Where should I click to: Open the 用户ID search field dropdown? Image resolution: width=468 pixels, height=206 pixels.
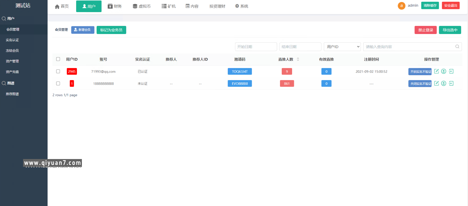(x=342, y=47)
